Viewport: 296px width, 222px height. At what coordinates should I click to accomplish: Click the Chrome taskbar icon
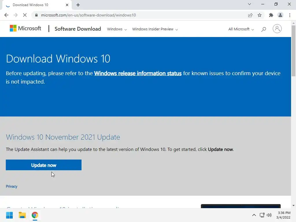click(35, 215)
